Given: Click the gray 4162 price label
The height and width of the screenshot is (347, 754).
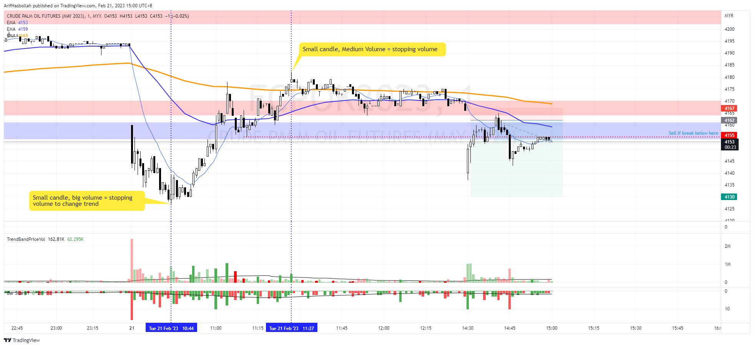Looking at the screenshot, I should coord(729,120).
